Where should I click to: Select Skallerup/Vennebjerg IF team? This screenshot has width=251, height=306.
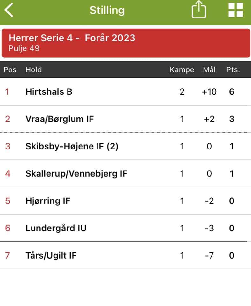pyautogui.click(x=76, y=174)
